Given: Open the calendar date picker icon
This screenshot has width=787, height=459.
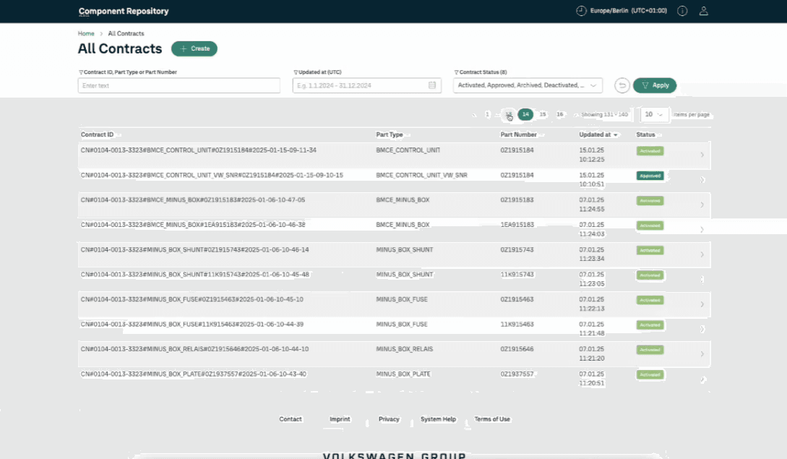Looking at the screenshot, I should click(x=432, y=85).
